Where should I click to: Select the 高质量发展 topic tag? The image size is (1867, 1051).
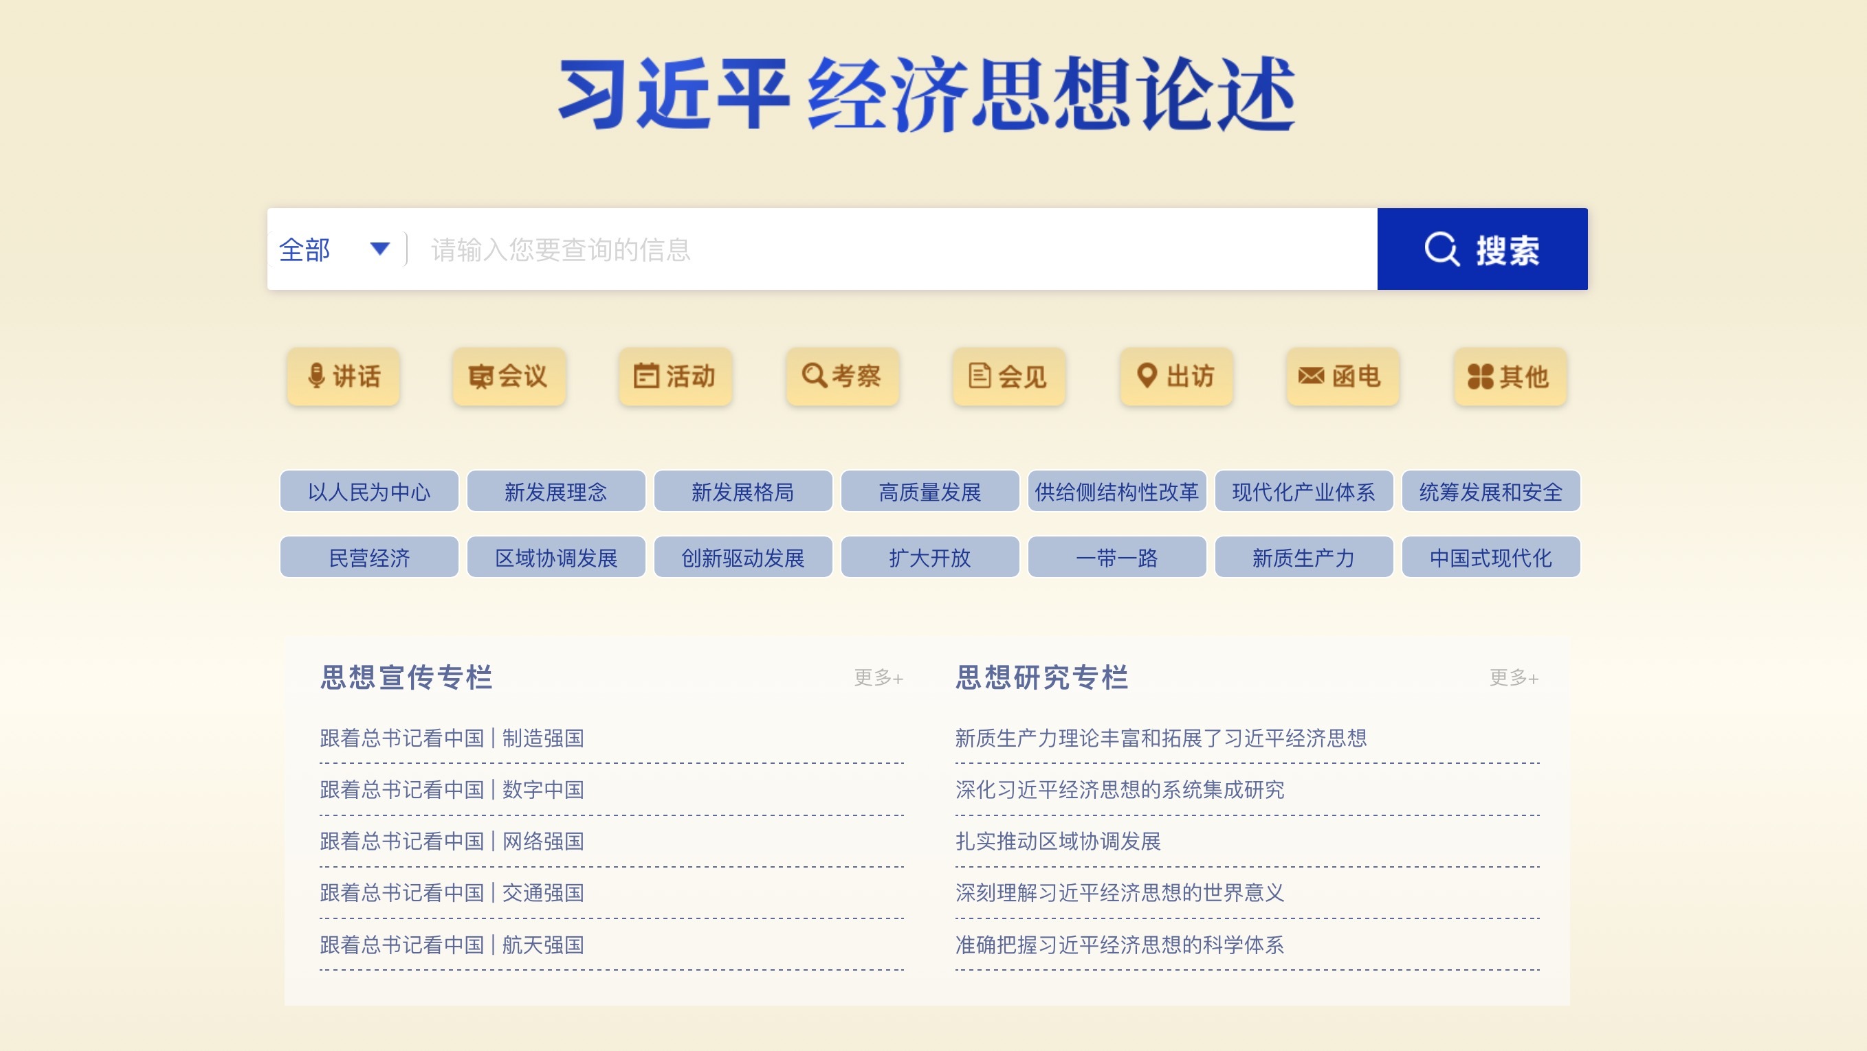click(x=930, y=492)
